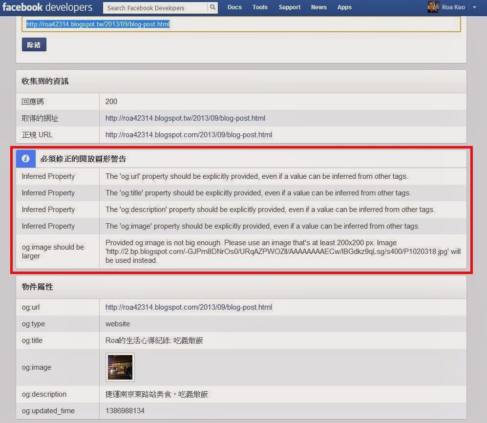Viewport: 487px width, 423px height.
Task: Click the og:description value 捷運南京東路站美食
Action: coord(156,394)
